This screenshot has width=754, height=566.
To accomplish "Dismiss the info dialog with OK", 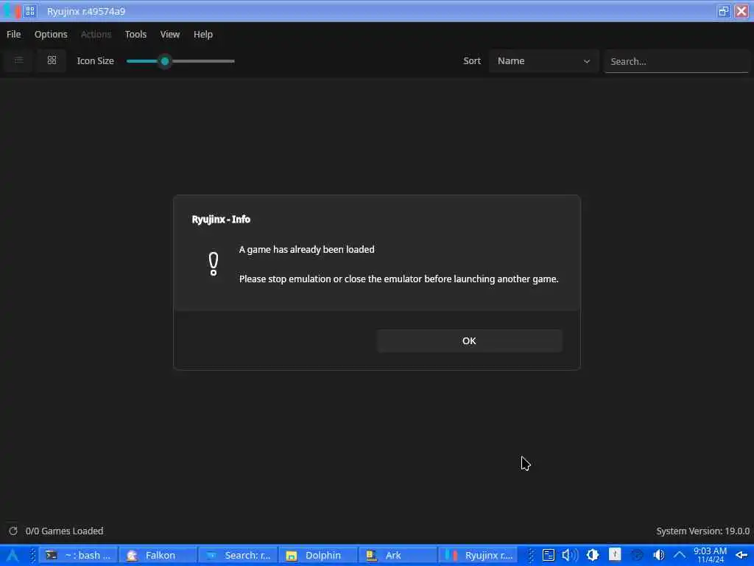I will pos(469,340).
